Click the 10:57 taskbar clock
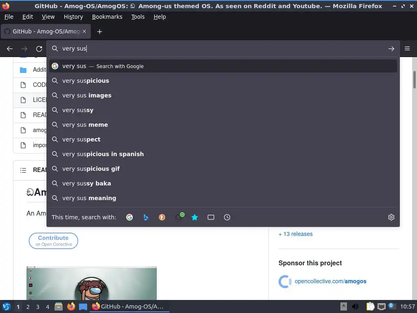417x313 pixels. [407, 306]
